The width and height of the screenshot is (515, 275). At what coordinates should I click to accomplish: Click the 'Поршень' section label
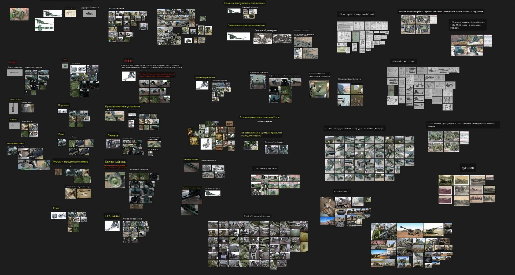coord(64,105)
